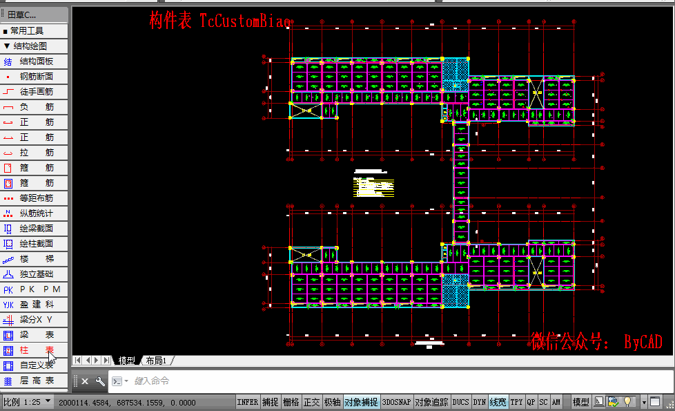Click the coordinate readout in status bar
Viewport: 675px width, 411px height.
click(127, 403)
